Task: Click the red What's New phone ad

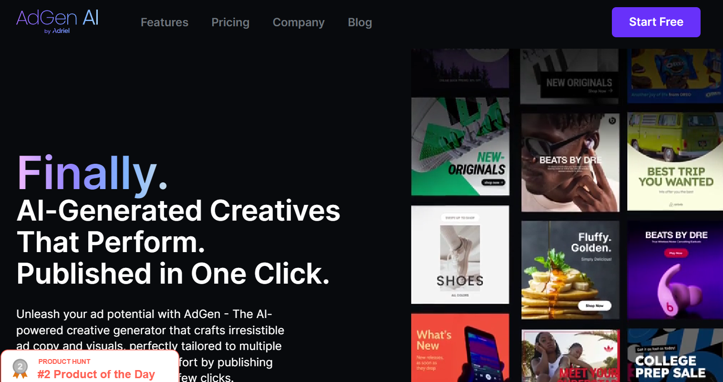Action: [460, 348]
